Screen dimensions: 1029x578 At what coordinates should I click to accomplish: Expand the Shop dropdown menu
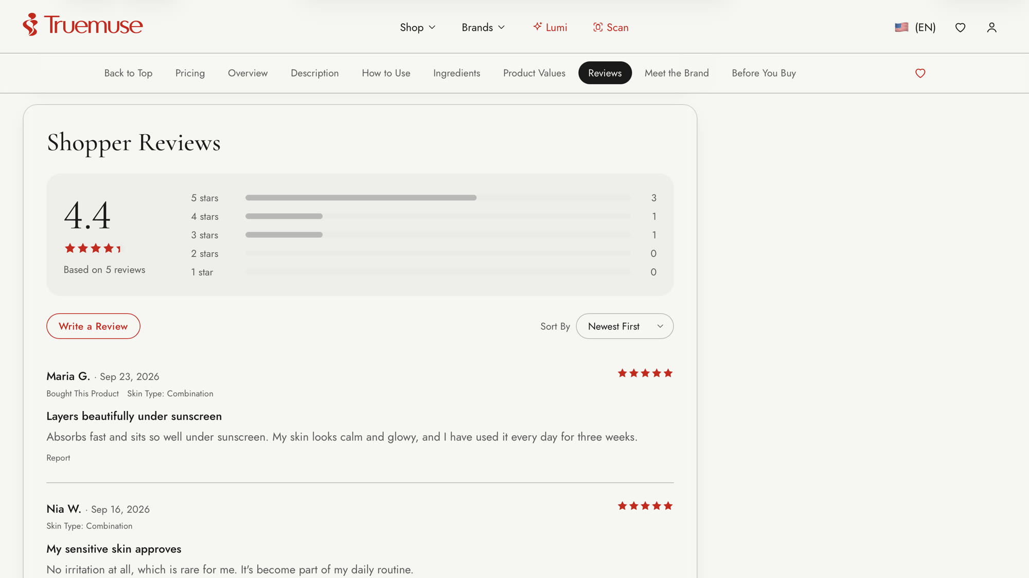tap(418, 27)
